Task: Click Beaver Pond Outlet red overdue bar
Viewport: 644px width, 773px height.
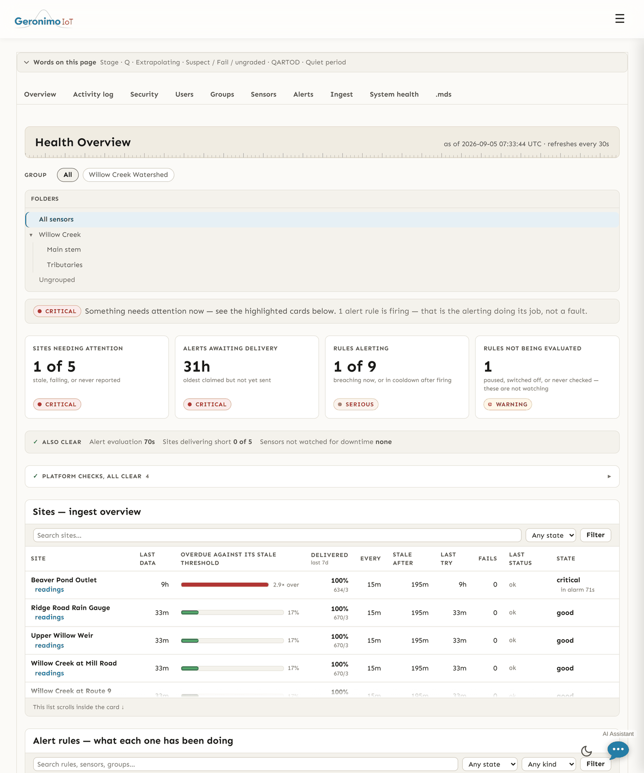Action: pos(225,585)
